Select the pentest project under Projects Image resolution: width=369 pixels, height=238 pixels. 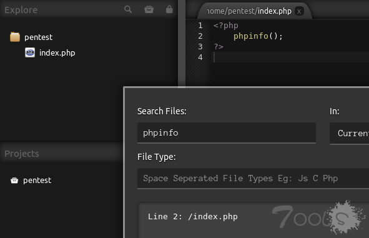37,181
